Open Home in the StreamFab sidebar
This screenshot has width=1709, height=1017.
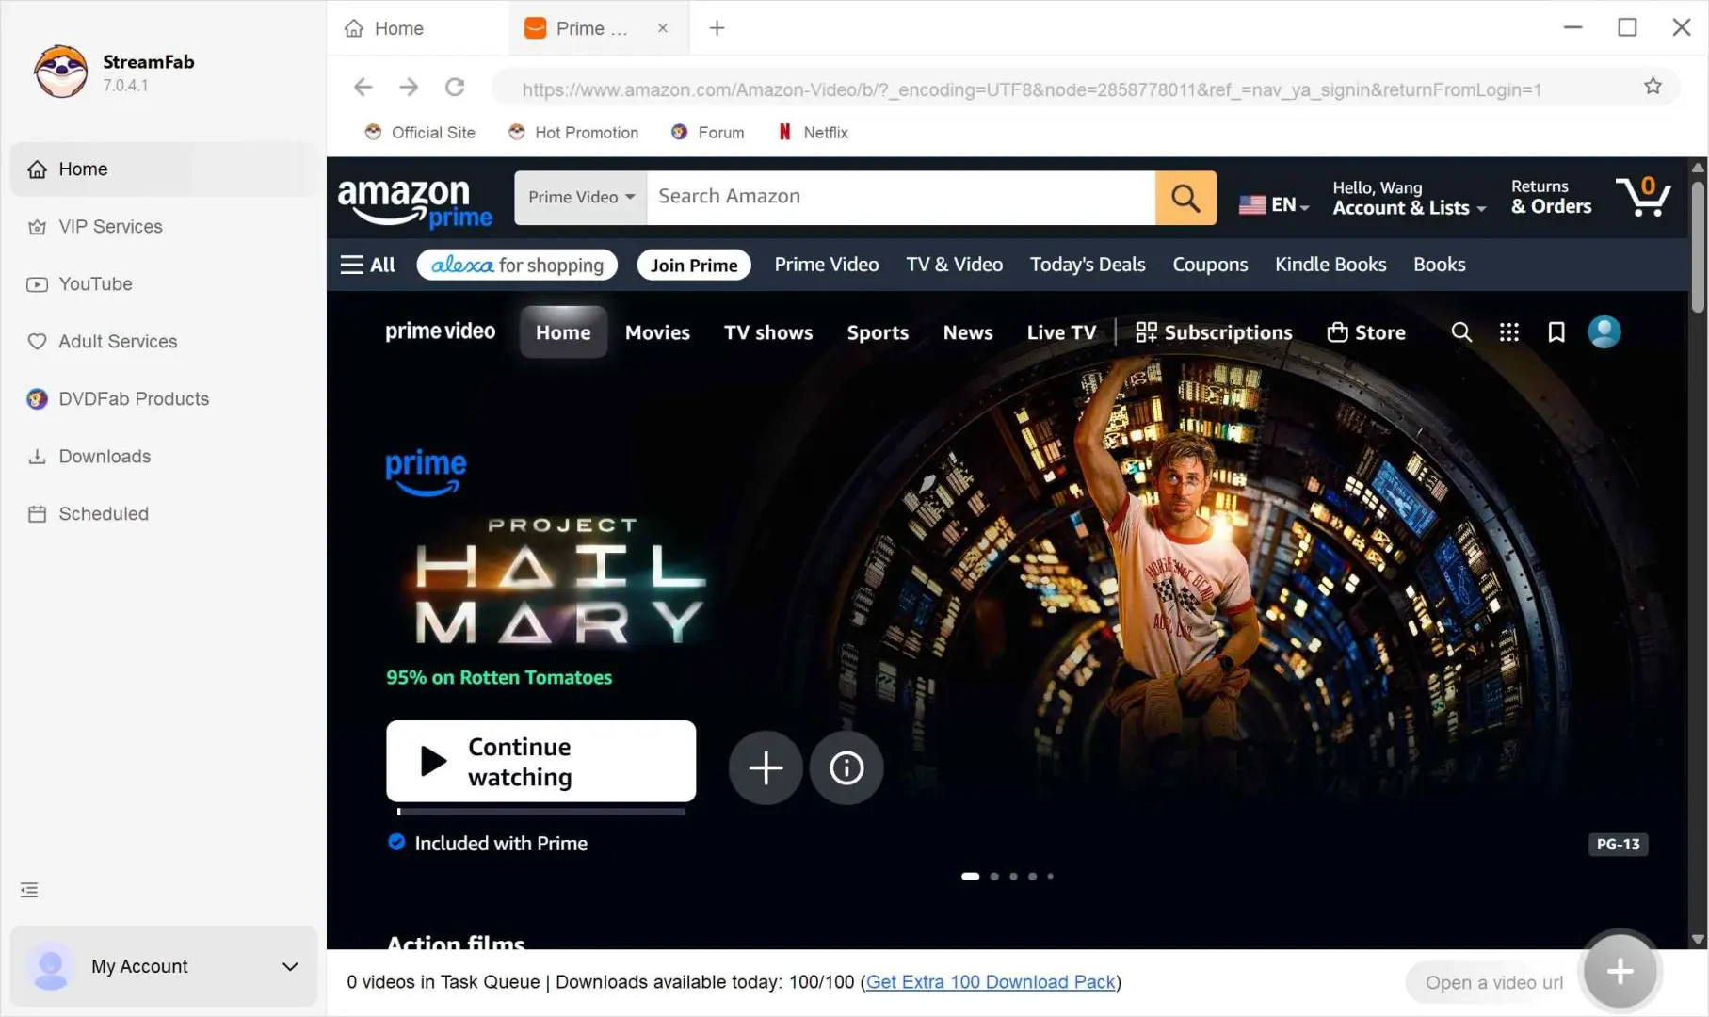pyautogui.click(x=164, y=169)
